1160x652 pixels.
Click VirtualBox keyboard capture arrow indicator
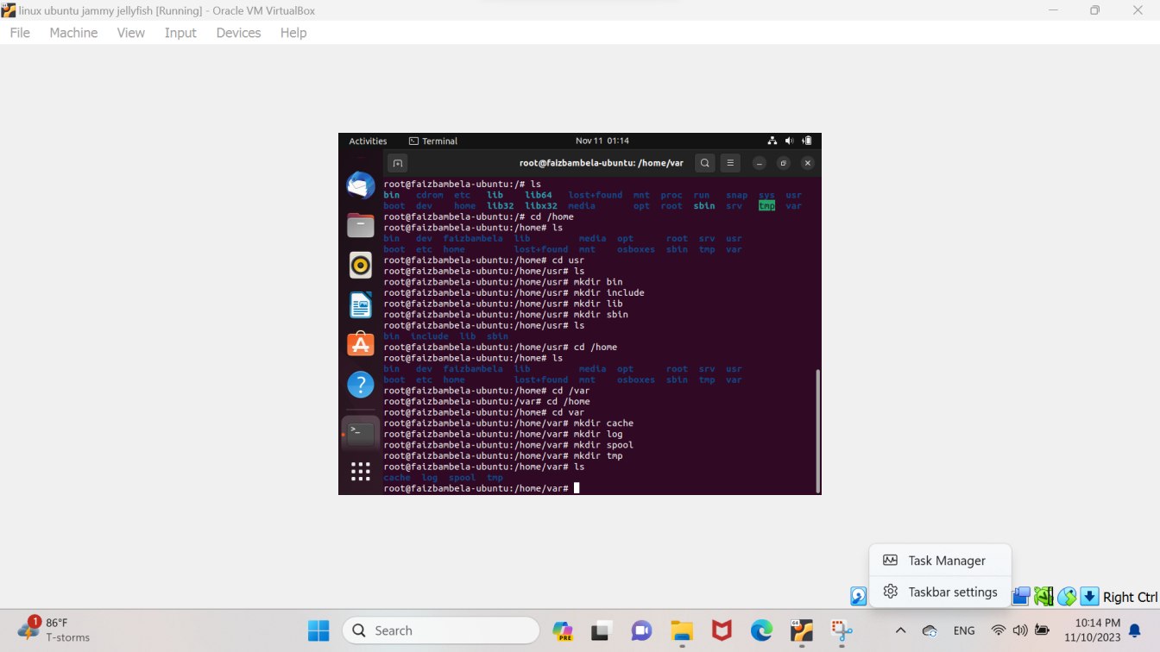(1089, 596)
